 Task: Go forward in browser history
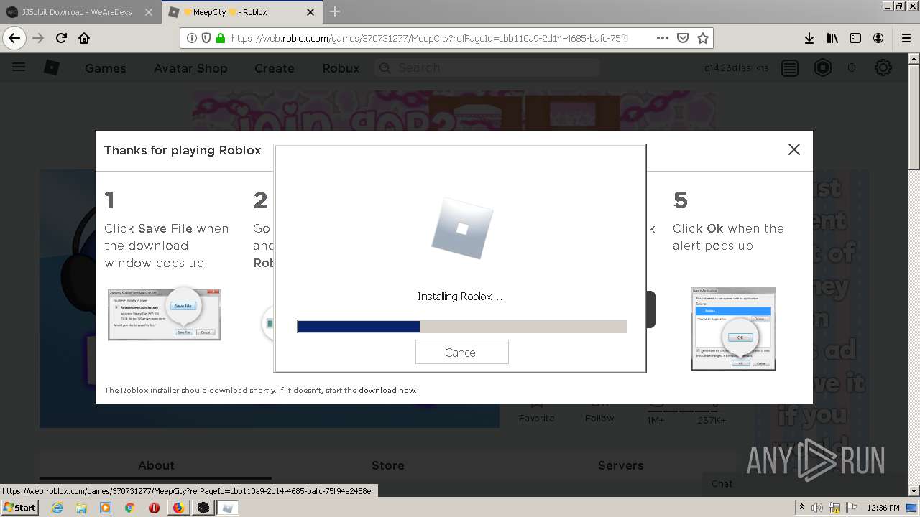point(38,38)
